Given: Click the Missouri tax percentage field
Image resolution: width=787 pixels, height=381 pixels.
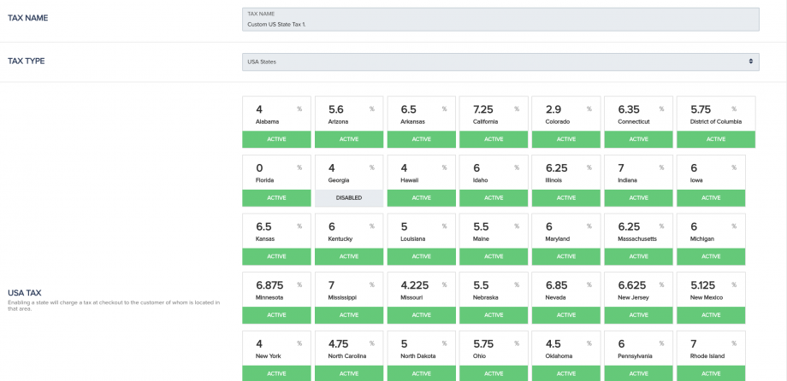Looking at the screenshot, I should tap(413, 284).
